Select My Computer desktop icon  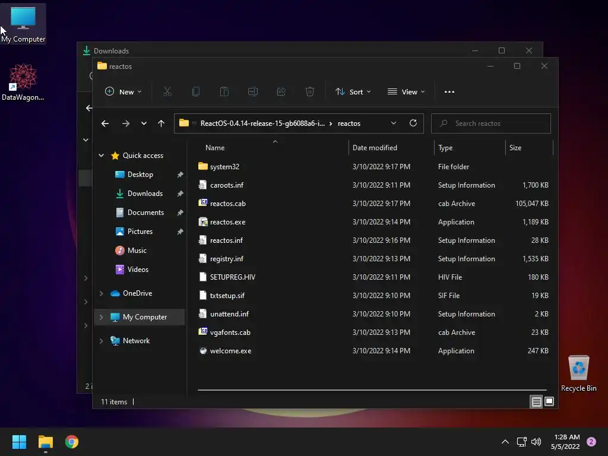pos(23,24)
